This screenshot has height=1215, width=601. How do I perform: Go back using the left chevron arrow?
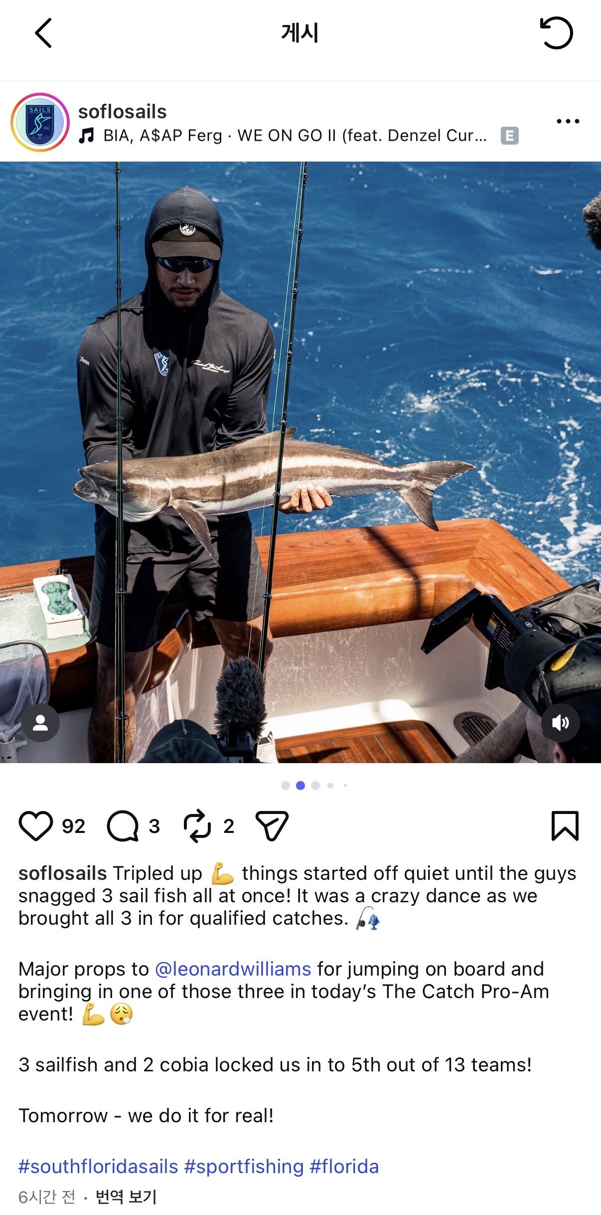point(43,33)
